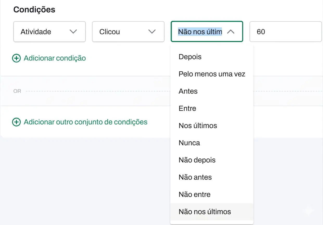Click the Clicou dropdown chevron arrow

[x=152, y=32]
